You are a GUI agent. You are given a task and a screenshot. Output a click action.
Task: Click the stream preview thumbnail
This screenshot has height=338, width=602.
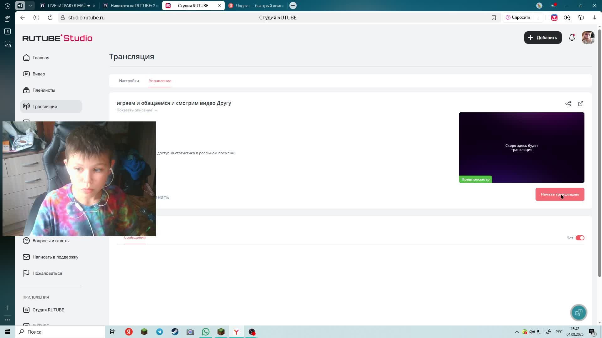pos(521,147)
